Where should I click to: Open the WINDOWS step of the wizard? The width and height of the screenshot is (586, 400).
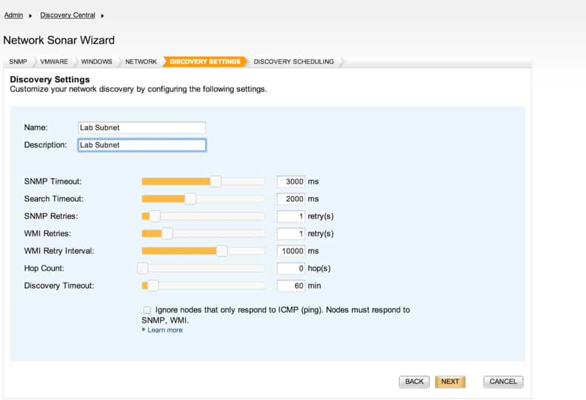(x=97, y=61)
